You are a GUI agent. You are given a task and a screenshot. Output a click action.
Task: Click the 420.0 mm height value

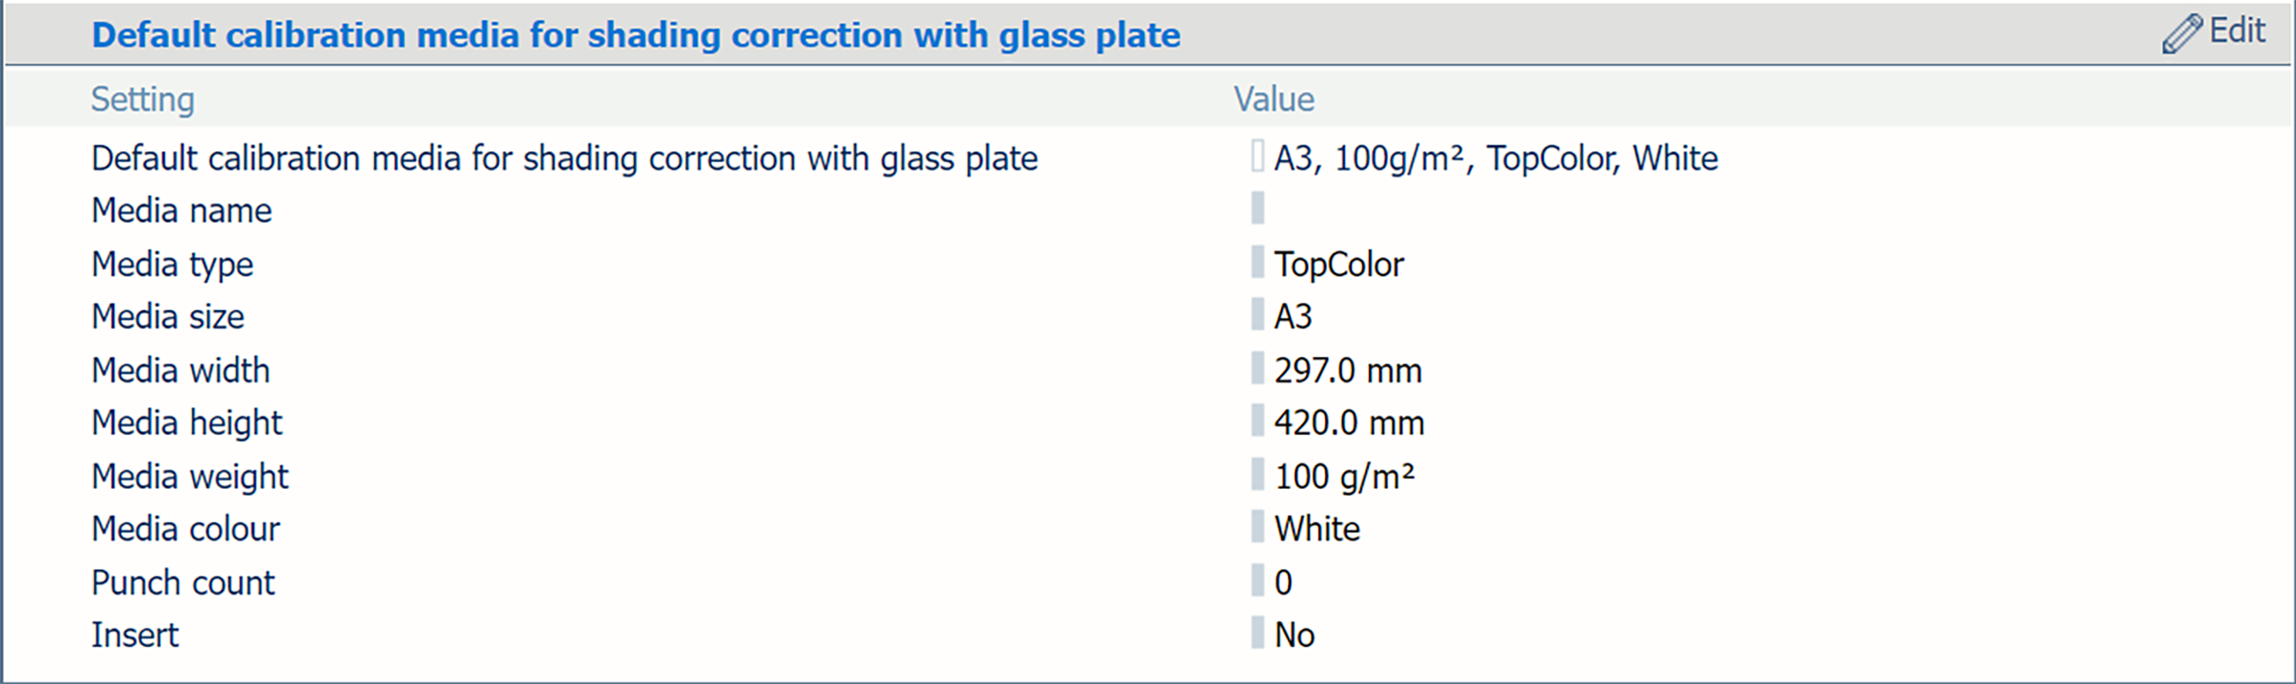coord(1349,422)
